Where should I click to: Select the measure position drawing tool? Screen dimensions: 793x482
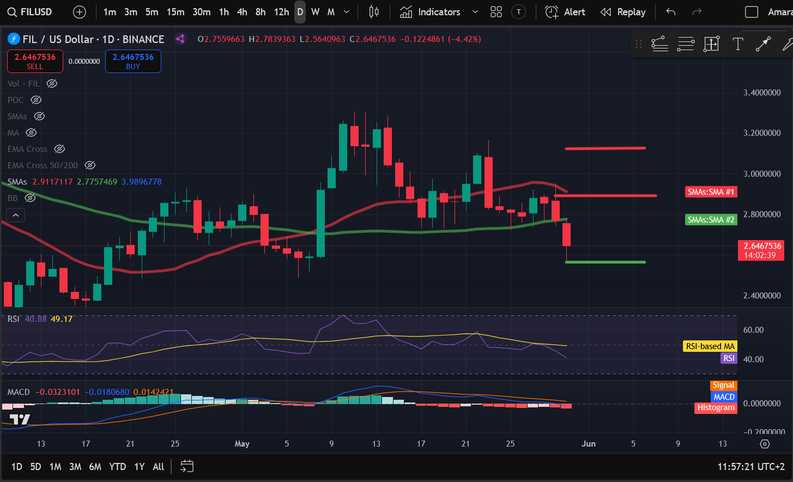pyautogui.click(x=711, y=44)
